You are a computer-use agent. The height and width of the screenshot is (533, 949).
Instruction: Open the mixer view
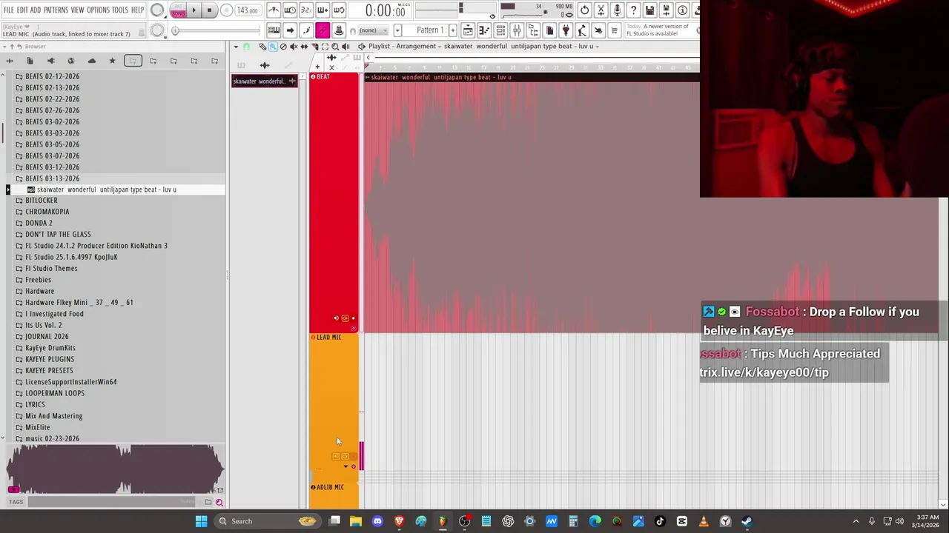(517, 30)
